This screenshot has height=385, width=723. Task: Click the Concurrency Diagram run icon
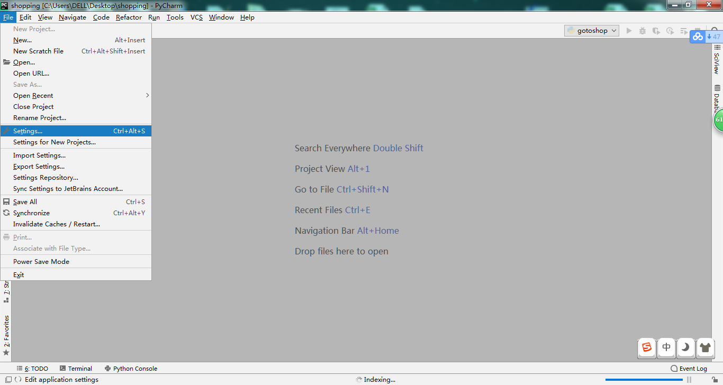pyautogui.click(x=684, y=31)
